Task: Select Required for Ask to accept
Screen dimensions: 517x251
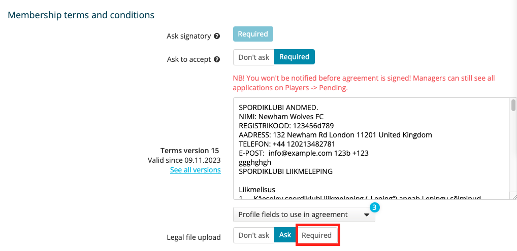Action: click(x=295, y=57)
